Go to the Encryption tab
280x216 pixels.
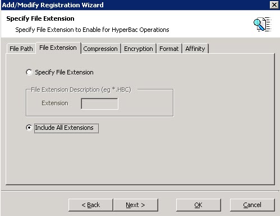[x=139, y=49]
